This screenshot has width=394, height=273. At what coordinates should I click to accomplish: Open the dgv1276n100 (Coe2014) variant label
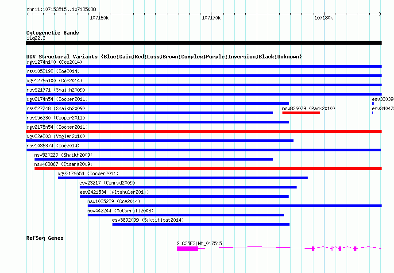pyautogui.click(x=54, y=81)
